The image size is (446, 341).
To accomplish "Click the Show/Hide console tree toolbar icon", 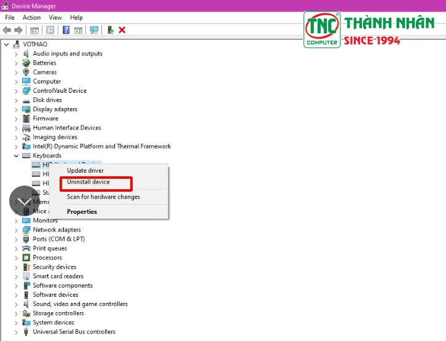I will pyautogui.click(x=34, y=29).
